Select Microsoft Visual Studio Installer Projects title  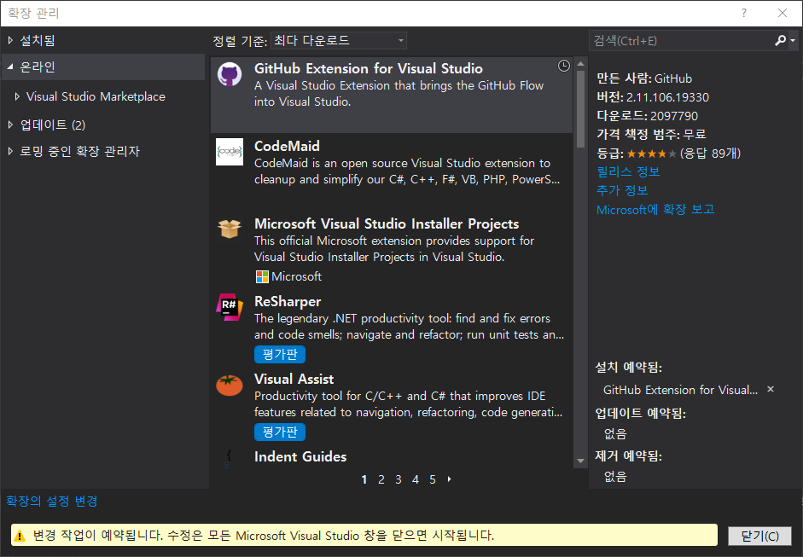[x=387, y=223]
